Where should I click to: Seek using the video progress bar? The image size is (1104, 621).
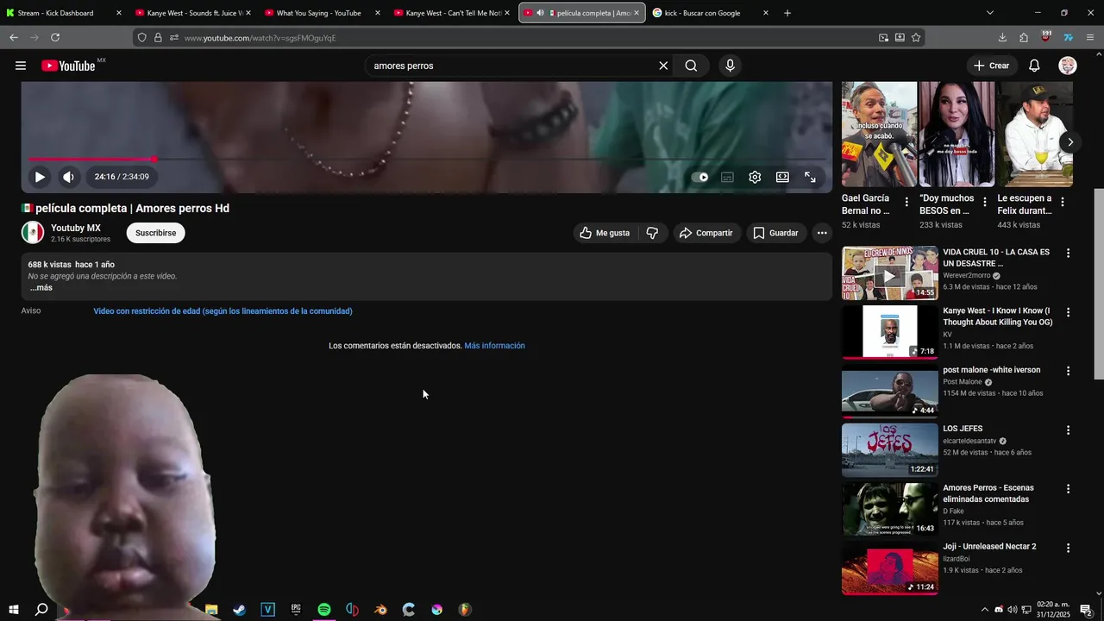click(427, 160)
